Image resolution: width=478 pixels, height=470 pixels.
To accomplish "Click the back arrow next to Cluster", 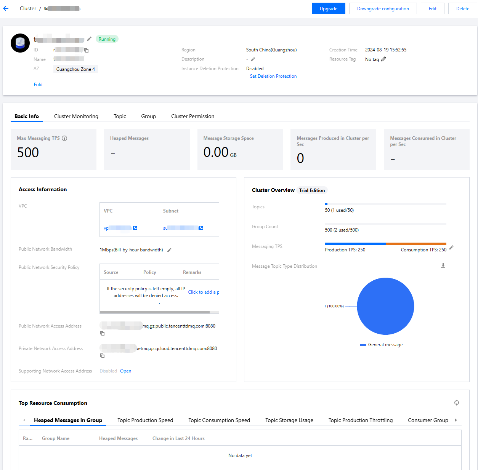I will click(x=6, y=8).
